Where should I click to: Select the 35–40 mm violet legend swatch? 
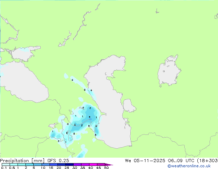coord(85,165)
